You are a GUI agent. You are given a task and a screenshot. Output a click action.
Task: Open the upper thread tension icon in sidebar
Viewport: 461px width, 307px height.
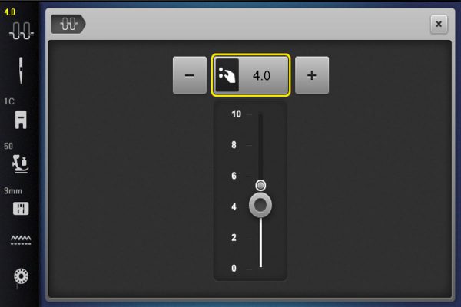pos(22,31)
